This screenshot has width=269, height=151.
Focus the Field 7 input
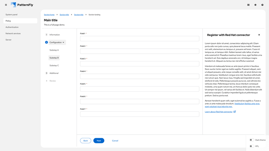coord(140,114)
